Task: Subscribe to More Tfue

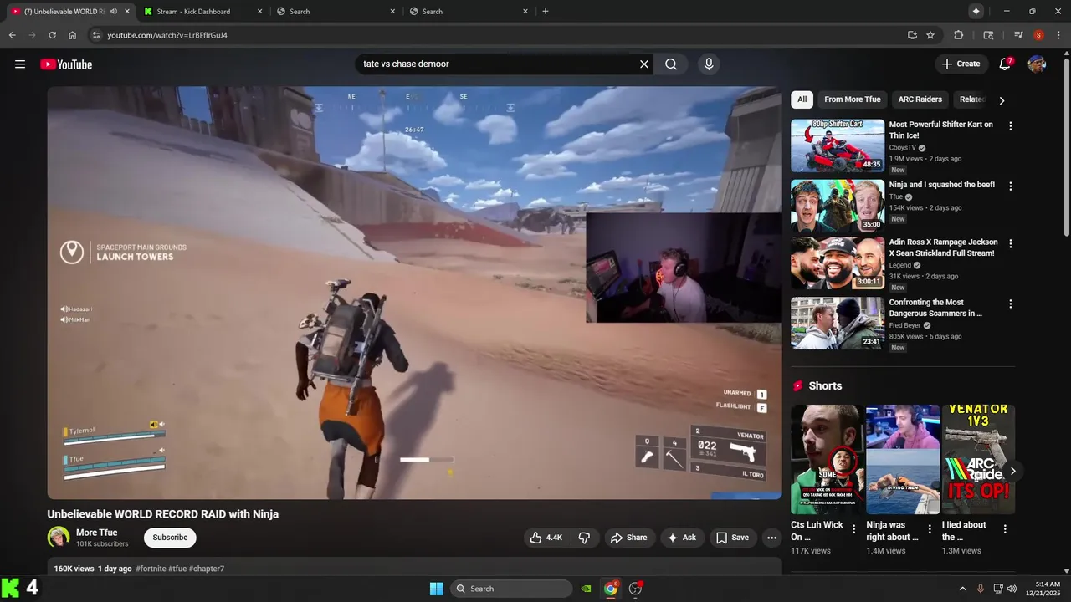Action: (x=170, y=538)
